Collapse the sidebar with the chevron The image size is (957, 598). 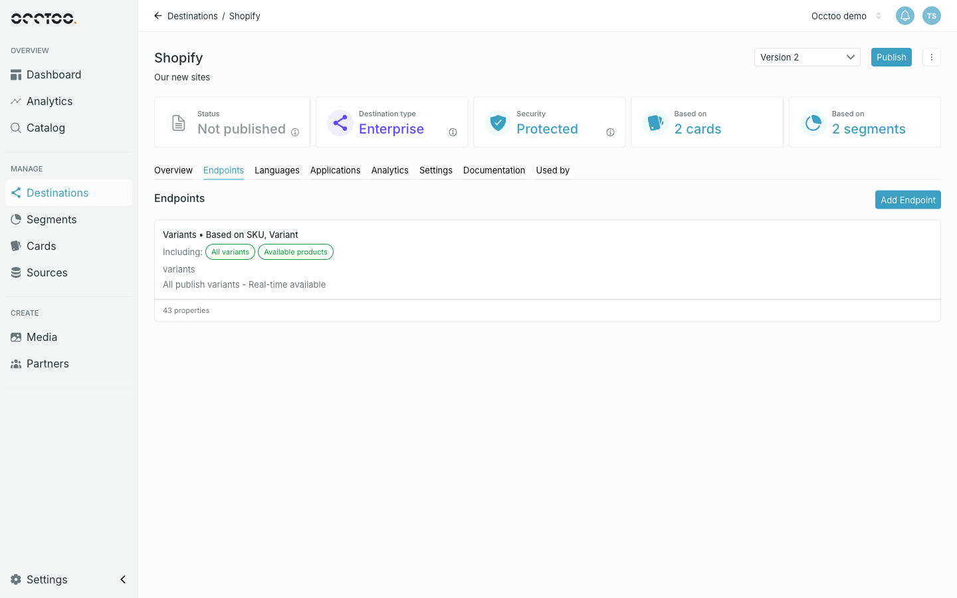point(123,579)
